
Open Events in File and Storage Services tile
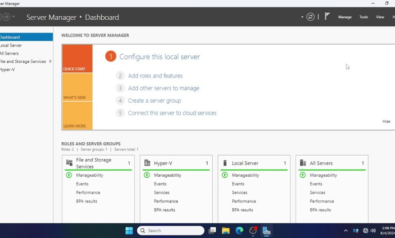point(82,184)
